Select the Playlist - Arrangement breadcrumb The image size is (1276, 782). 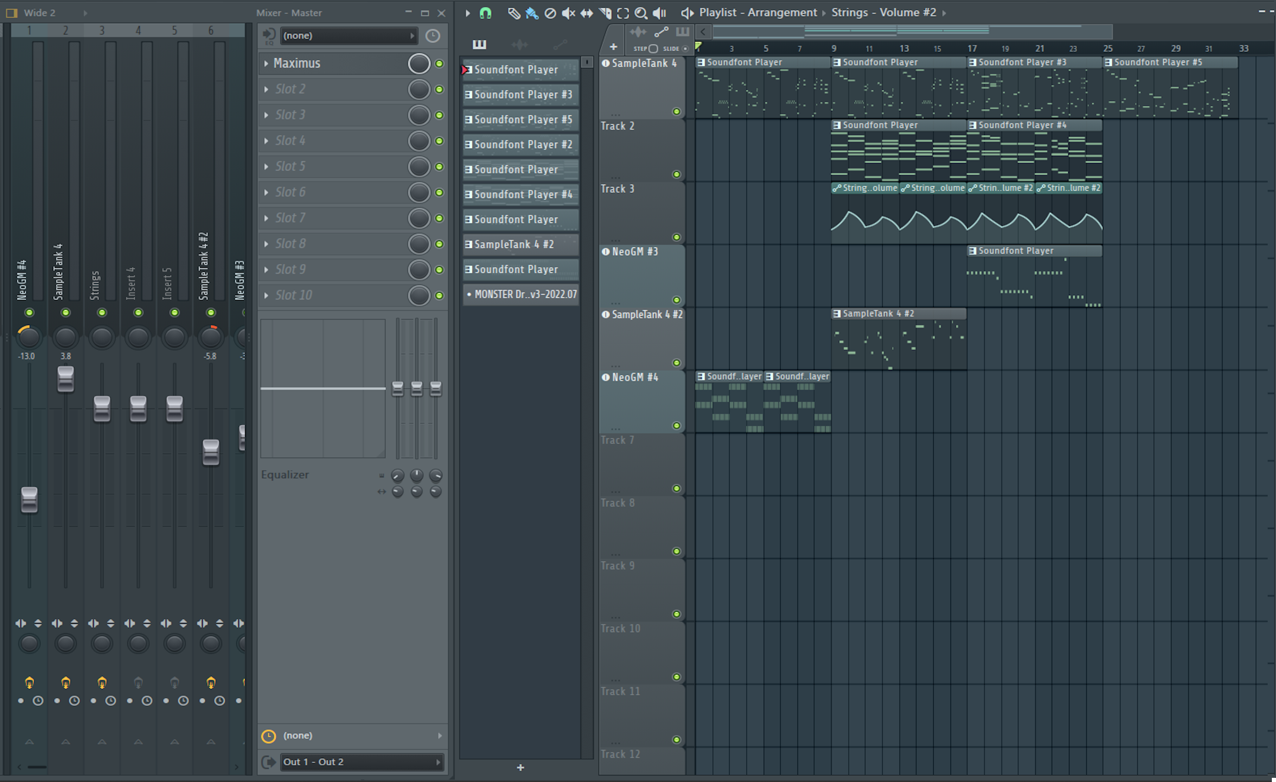(758, 12)
